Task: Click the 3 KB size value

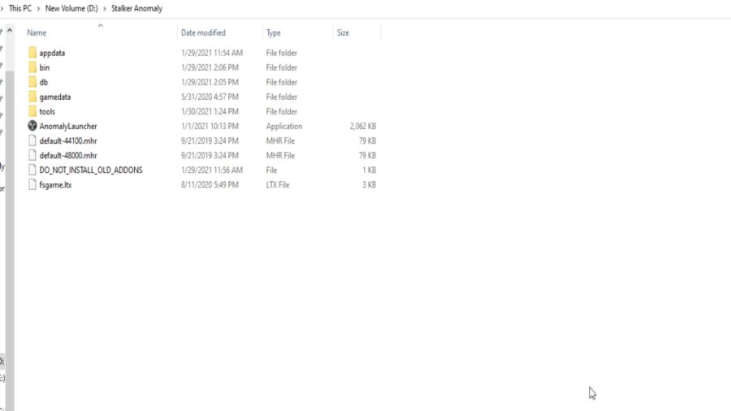Action: (369, 184)
